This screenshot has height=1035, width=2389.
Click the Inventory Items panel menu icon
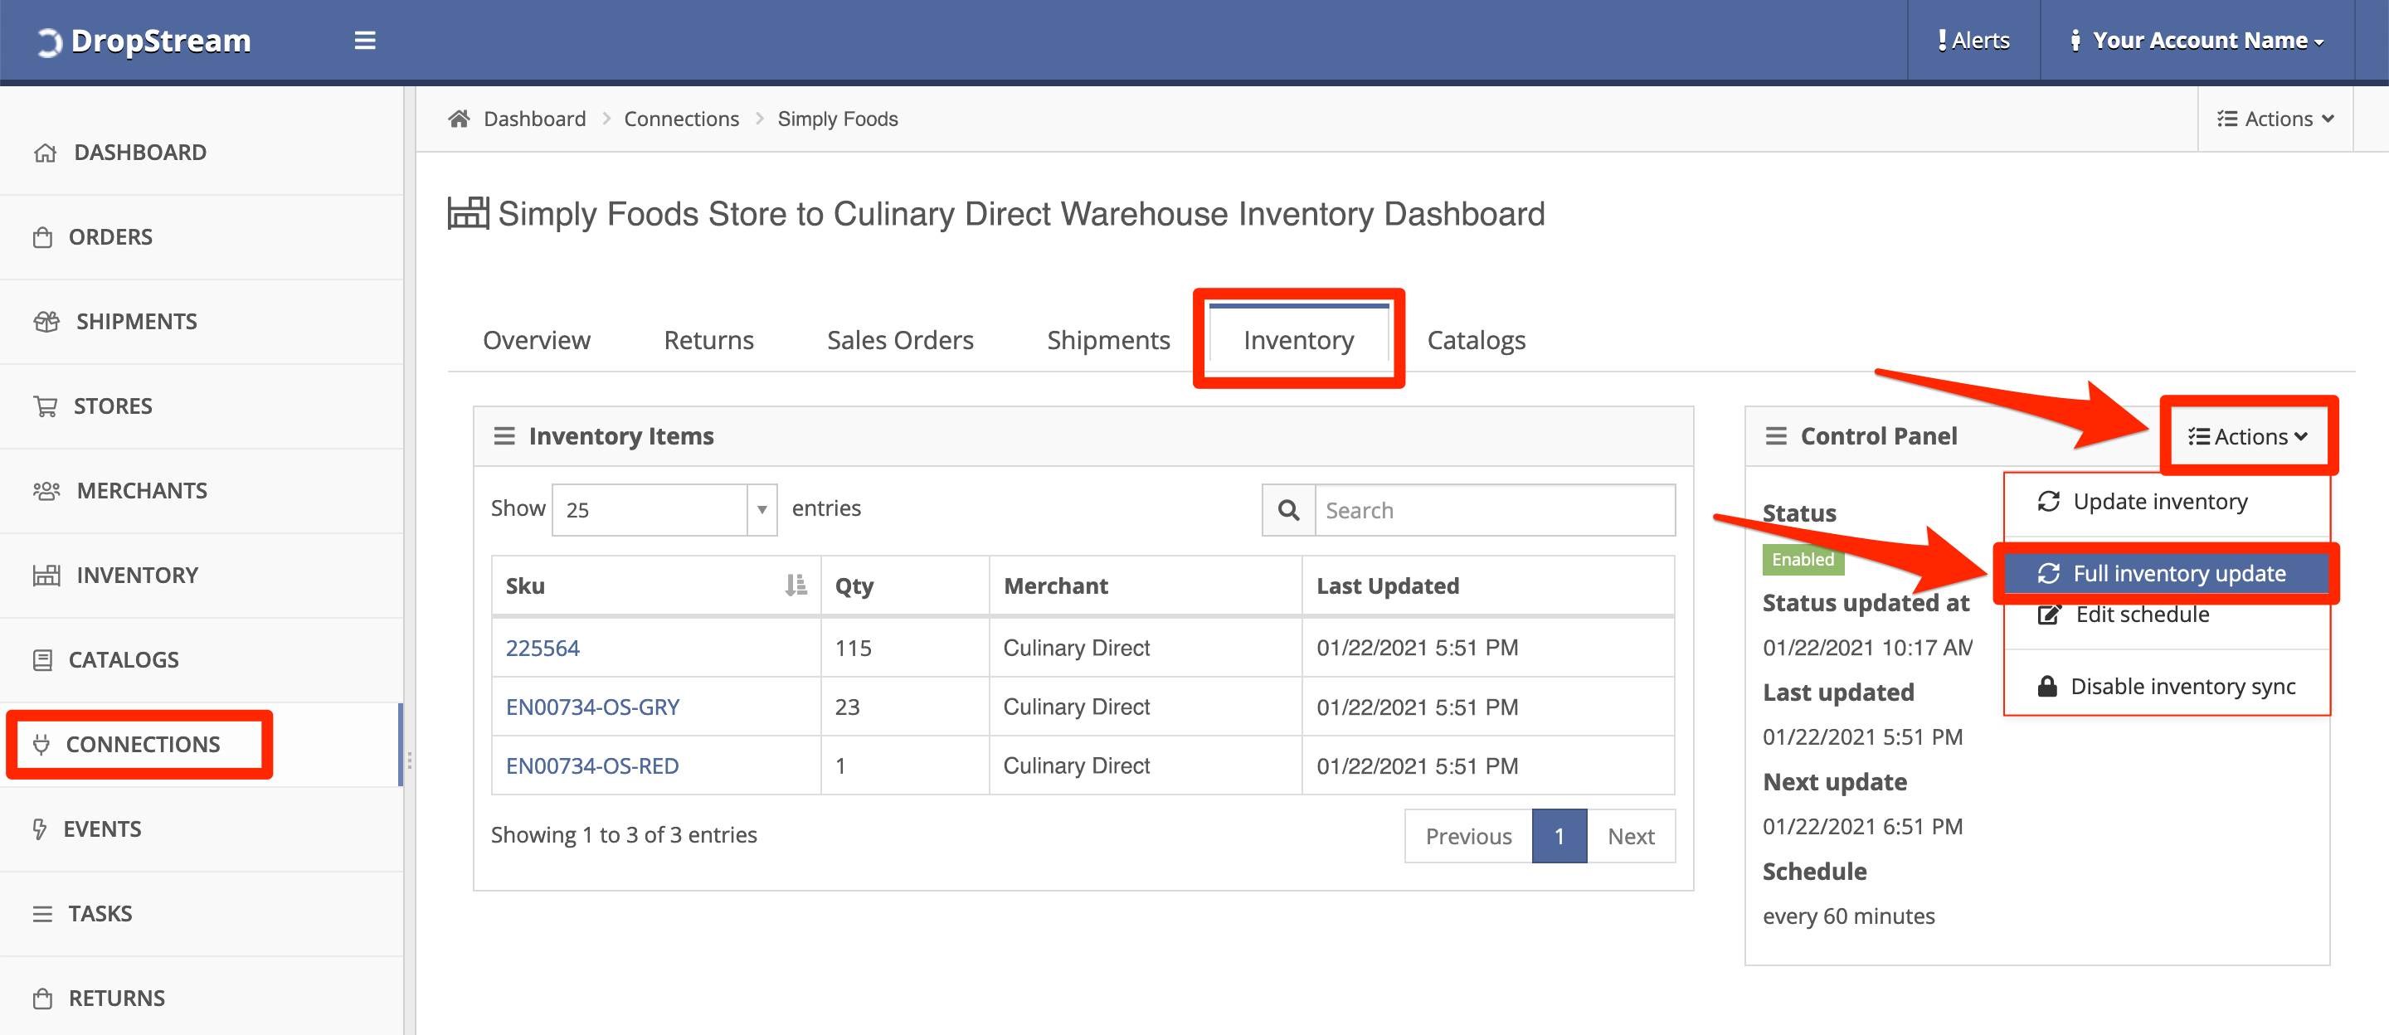(504, 436)
